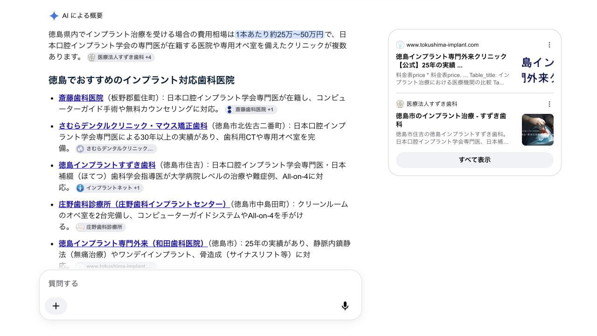
Task: Click the すべて表示 button
Action: [475, 160]
